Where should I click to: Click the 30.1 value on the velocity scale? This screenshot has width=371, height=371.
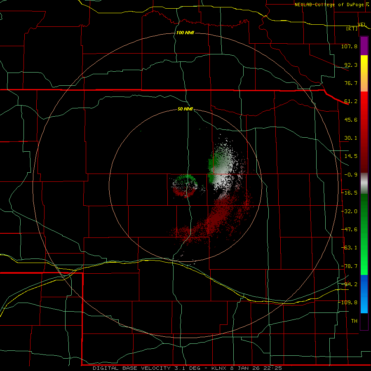click(x=351, y=138)
